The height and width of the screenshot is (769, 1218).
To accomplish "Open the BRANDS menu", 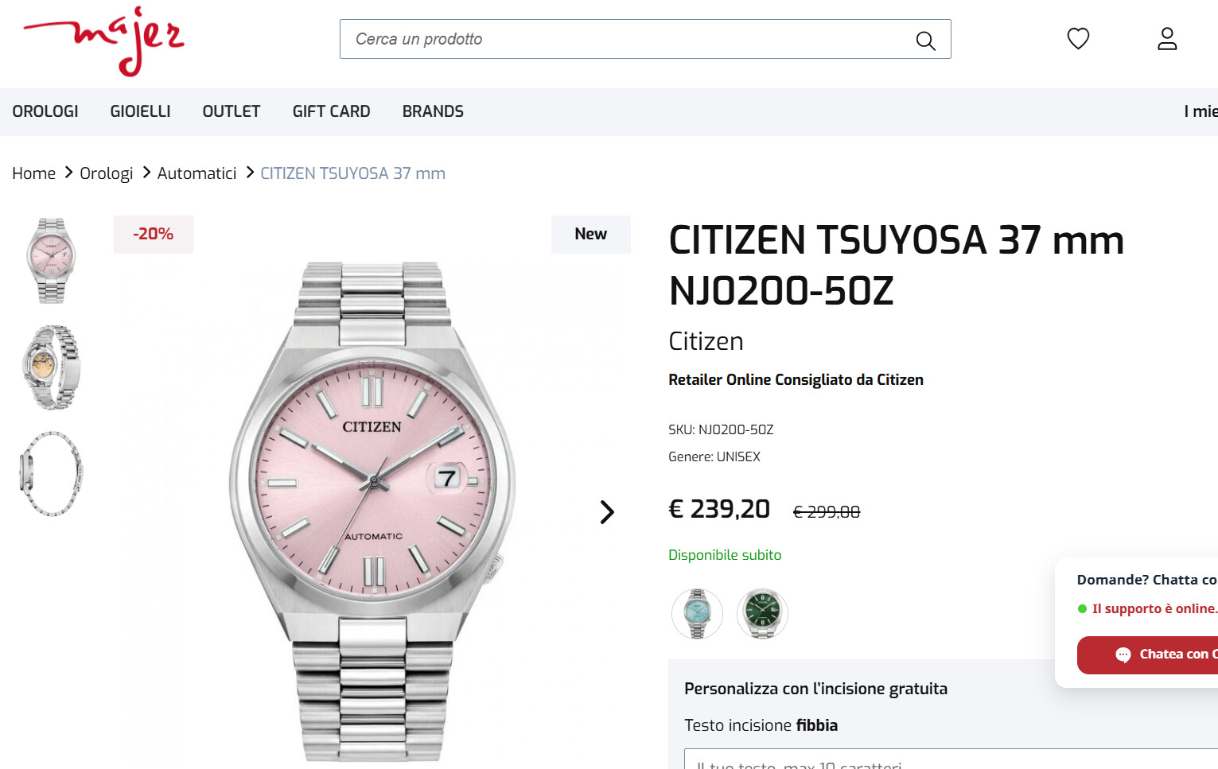I will coord(433,111).
